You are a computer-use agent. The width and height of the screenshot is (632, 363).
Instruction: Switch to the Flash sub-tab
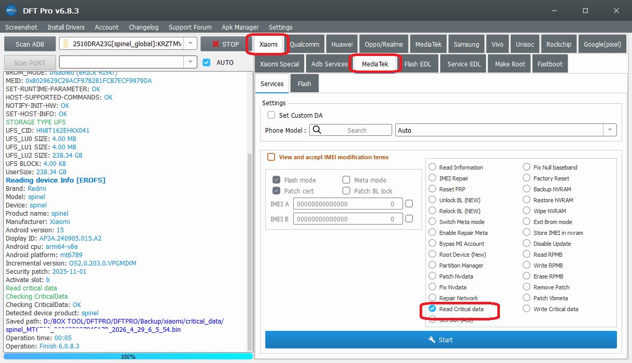304,83
